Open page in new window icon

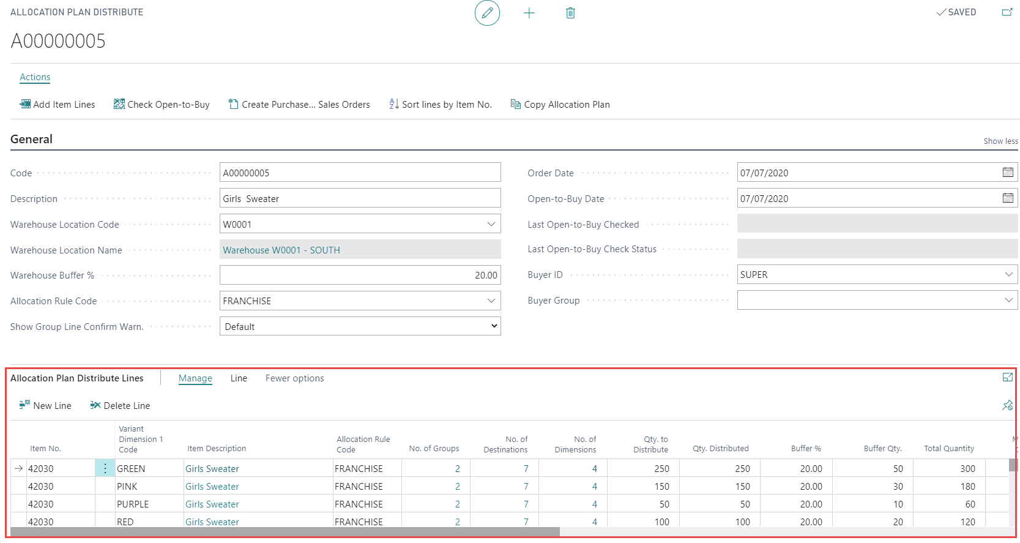[x=1007, y=12]
